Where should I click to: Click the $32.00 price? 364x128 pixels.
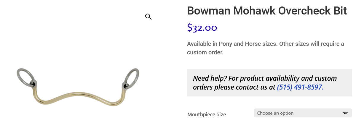point(202,28)
